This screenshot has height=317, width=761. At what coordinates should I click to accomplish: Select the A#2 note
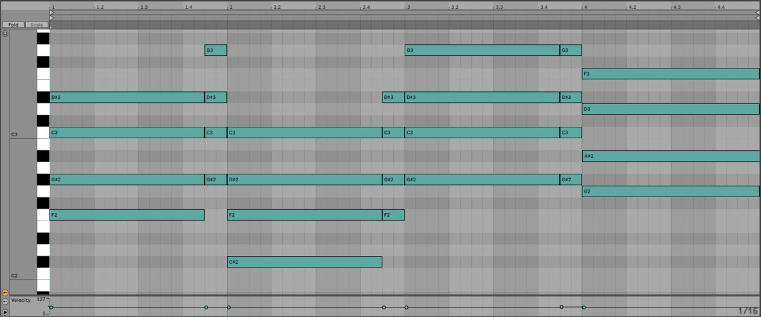click(x=670, y=156)
